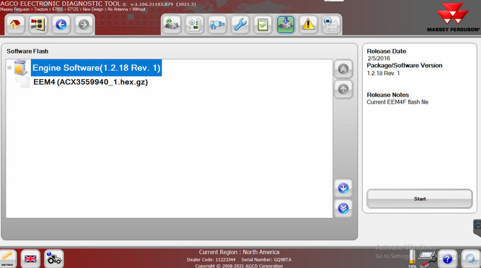This screenshot has height=268, width=481.
Task: Toggle Metric units button
Action: click(x=8, y=258)
